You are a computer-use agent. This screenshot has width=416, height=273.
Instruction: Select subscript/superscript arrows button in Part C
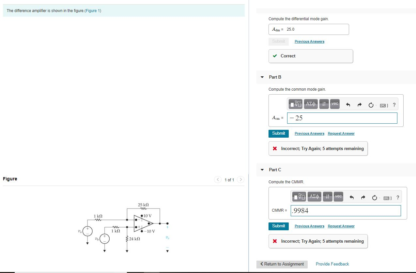pos(328,197)
